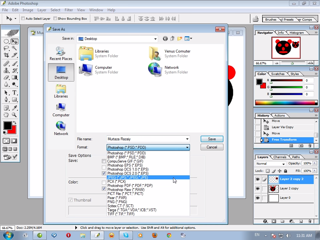Select the Gradient tool

click(x=14, y=77)
